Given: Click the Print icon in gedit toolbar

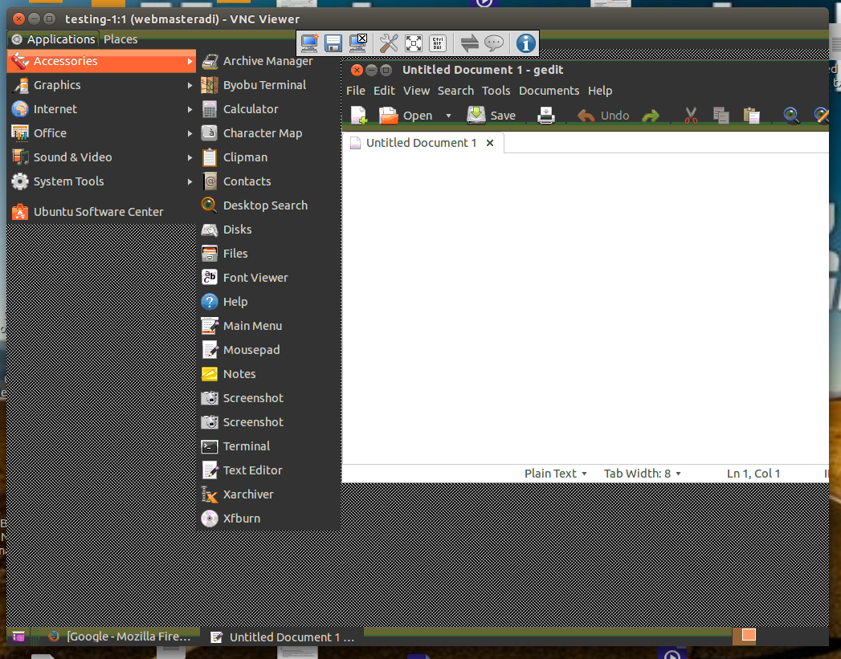Looking at the screenshot, I should coord(546,116).
